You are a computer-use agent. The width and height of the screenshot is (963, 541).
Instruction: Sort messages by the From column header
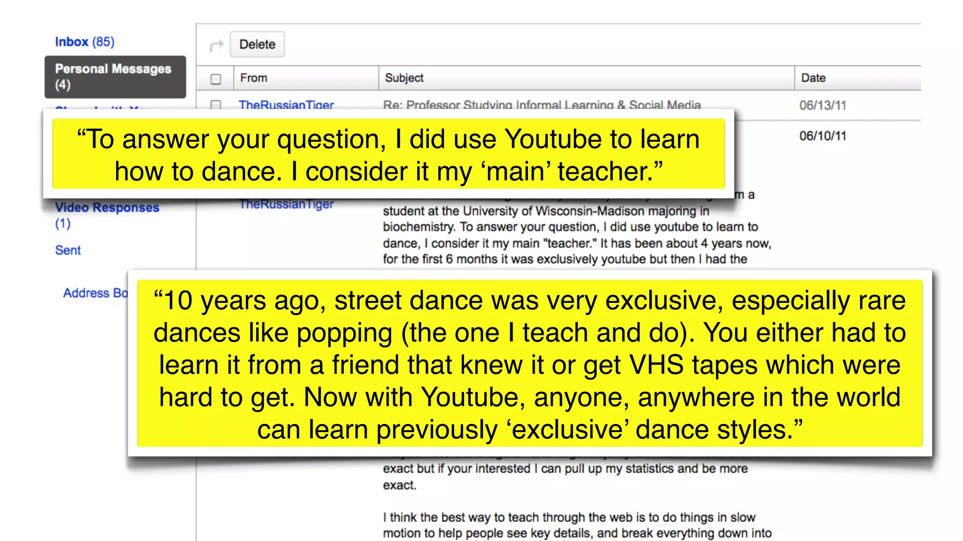click(x=253, y=78)
